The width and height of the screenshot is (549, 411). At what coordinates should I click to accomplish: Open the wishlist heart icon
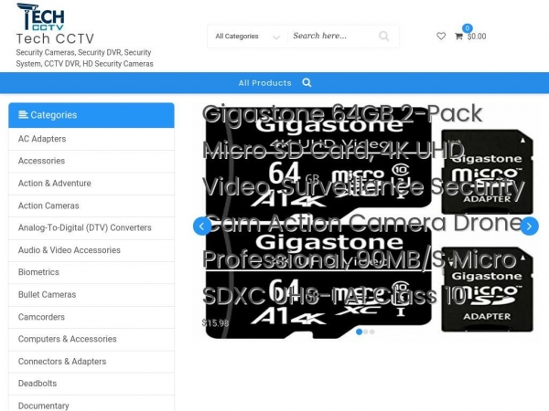(x=441, y=36)
